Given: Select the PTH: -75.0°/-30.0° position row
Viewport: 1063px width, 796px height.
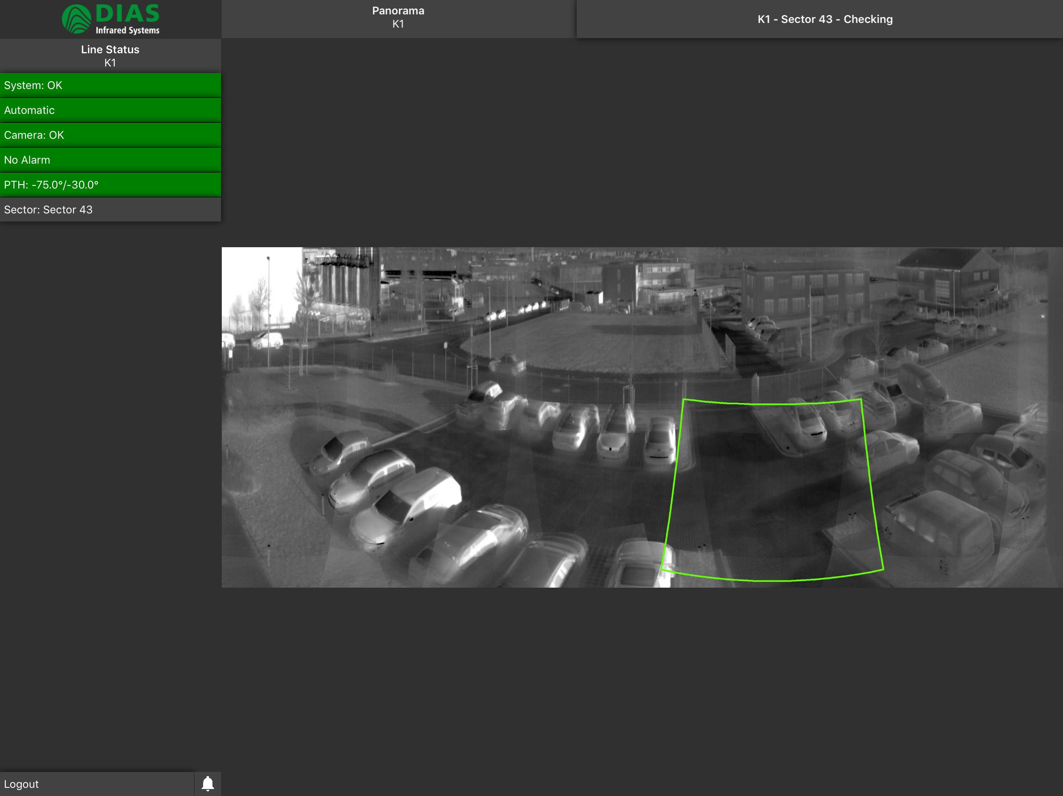Looking at the screenshot, I should coord(111,185).
